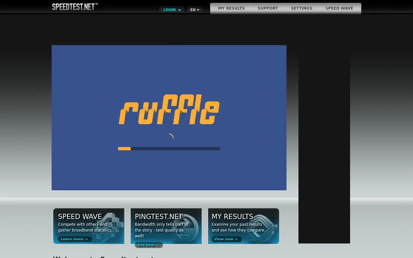The image size is (413, 258).
Task: Click the See how link under Pingtest.net
Action: (149, 245)
